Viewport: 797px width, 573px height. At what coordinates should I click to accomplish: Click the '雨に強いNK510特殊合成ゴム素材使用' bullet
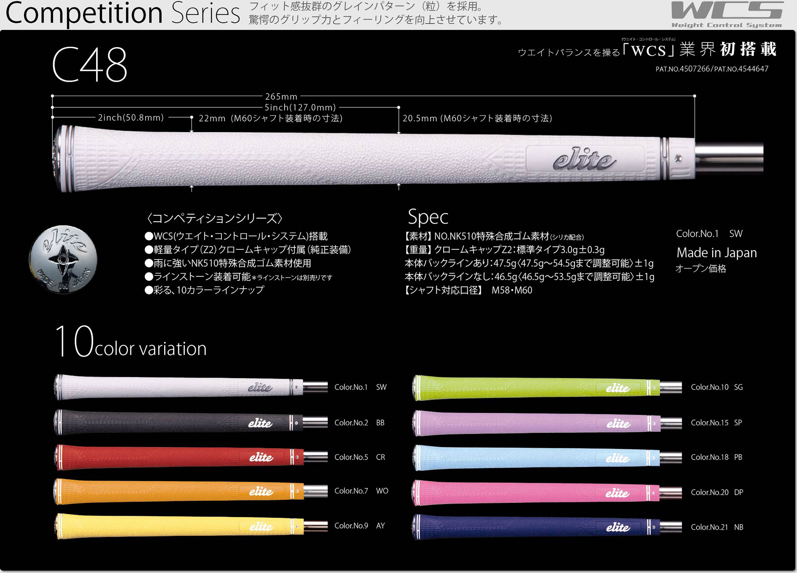coord(228,263)
